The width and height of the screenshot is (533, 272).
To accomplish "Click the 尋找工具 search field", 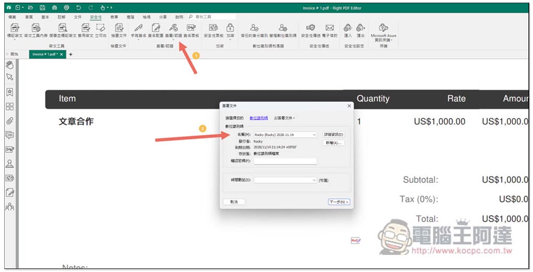I will pyautogui.click(x=213, y=17).
